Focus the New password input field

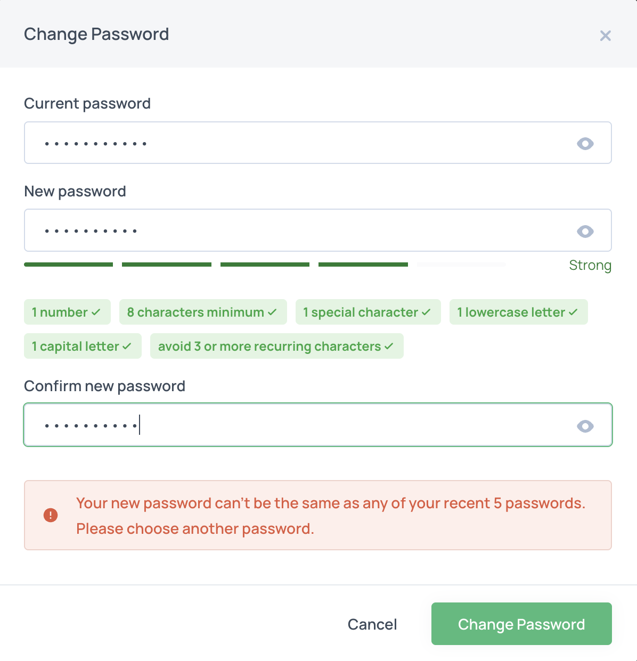coord(298,230)
